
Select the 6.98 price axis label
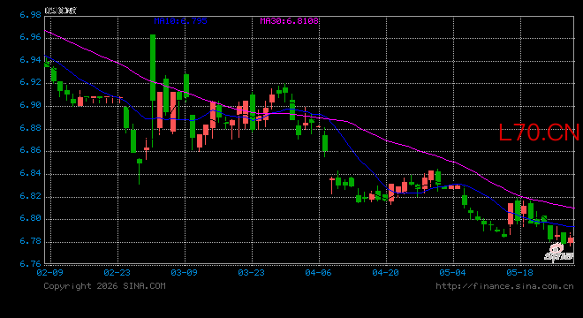coord(30,15)
